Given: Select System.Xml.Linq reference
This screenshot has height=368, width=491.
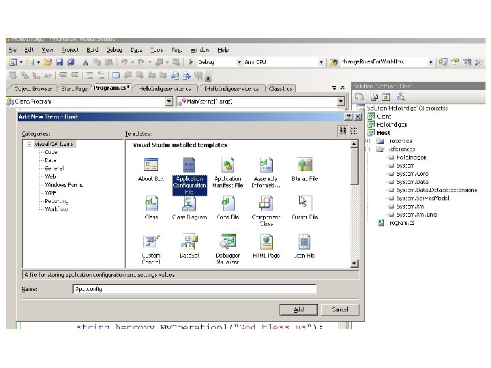Looking at the screenshot, I should pyautogui.click(x=417, y=215).
